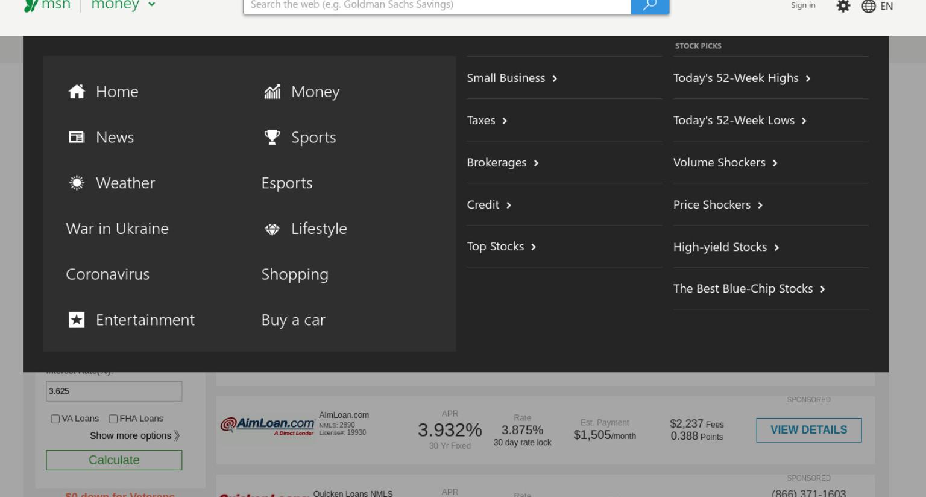Open Price Shockers list

pos(718,204)
